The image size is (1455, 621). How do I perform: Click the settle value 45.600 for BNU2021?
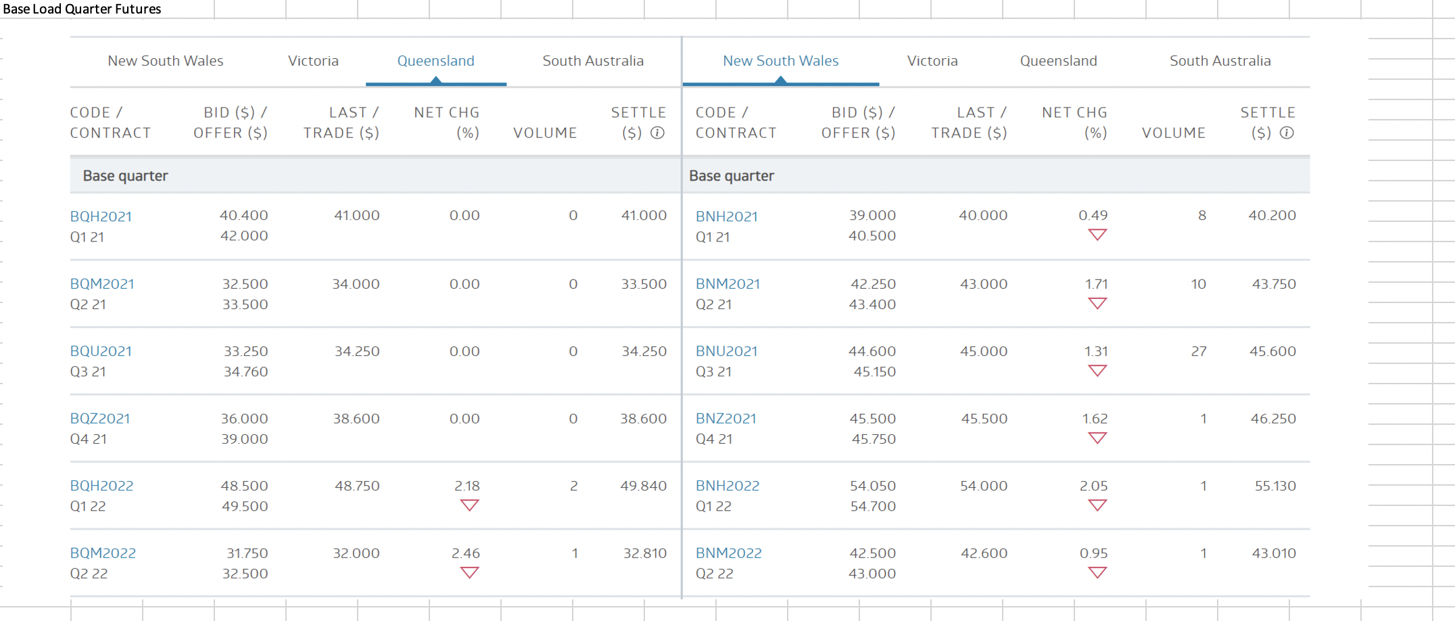point(1273,351)
